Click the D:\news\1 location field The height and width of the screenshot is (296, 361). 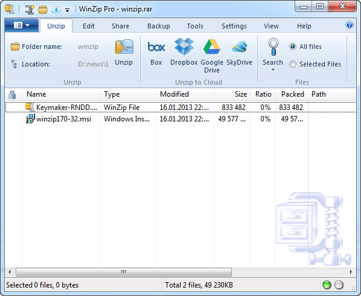(x=93, y=64)
